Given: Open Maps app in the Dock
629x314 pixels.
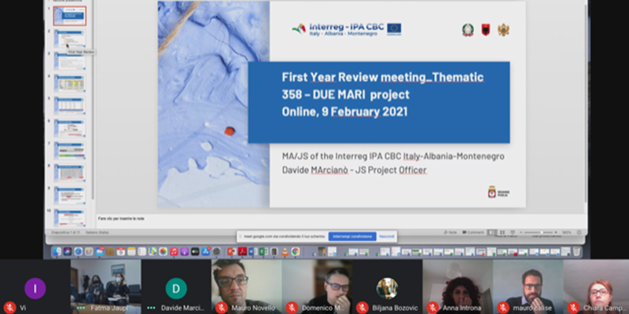Looking at the screenshot, I should [x=153, y=251].
